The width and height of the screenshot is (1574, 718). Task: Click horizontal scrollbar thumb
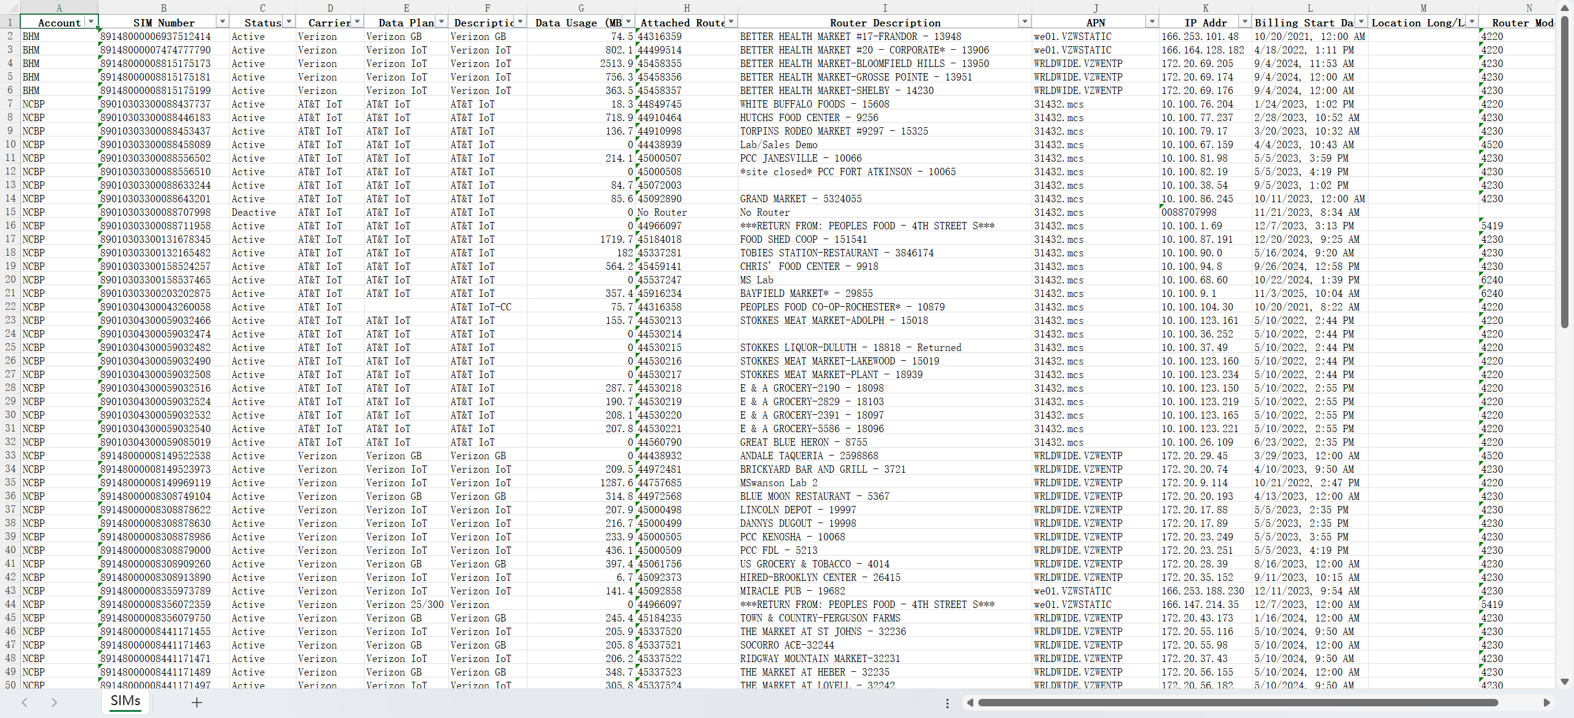[x=1237, y=703]
